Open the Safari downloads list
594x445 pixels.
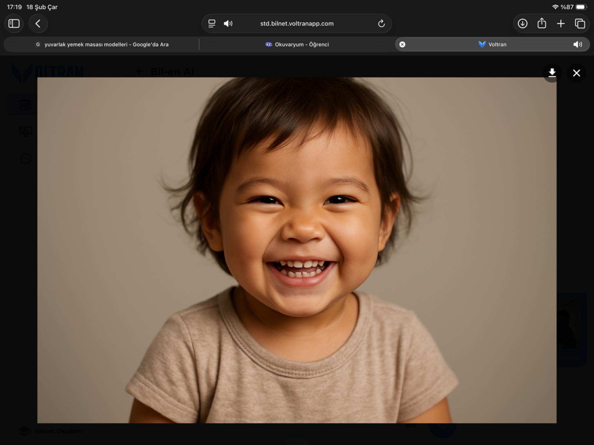point(522,23)
